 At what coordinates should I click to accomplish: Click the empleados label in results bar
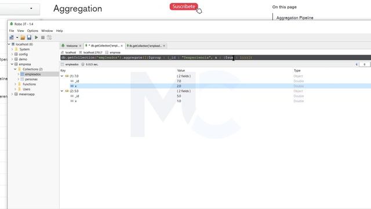tap(72, 64)
